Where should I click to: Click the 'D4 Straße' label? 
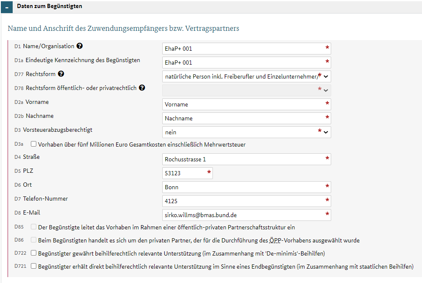pyautogui.click(x=27, y=157)
